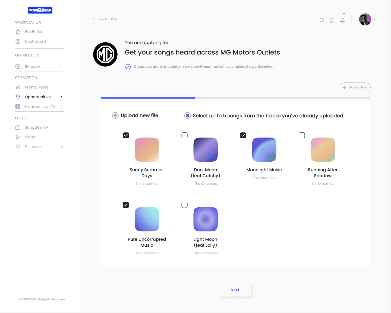Check the Dark Moon (feat.Catchy) checkbox
The image size is (391, 313).
pos(185,135)
